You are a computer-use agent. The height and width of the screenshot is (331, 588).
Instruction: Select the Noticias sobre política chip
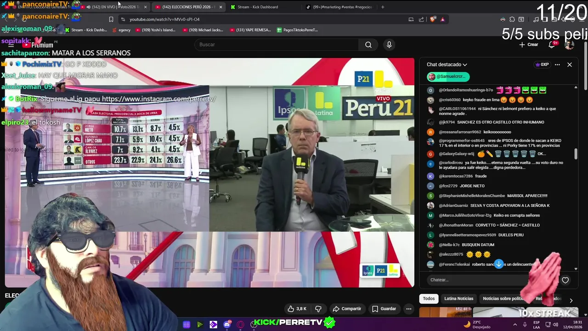[x=503, y=299]
